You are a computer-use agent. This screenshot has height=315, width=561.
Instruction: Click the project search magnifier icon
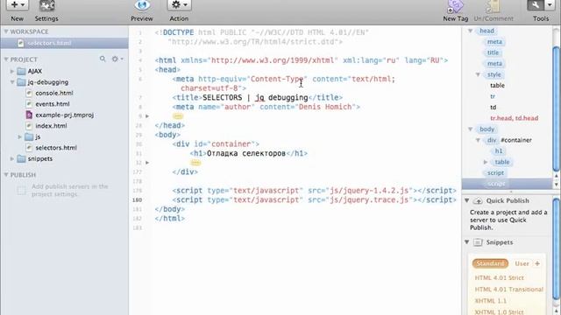tap(103, 59)
